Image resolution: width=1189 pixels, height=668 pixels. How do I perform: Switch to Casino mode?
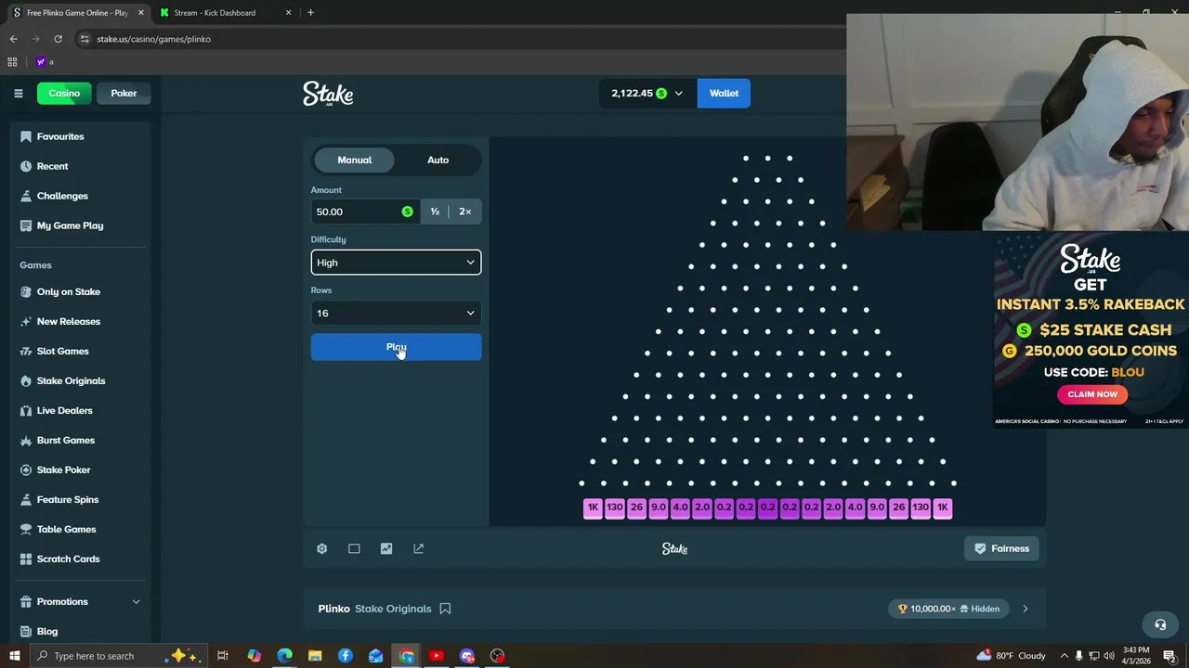point(64,93)
